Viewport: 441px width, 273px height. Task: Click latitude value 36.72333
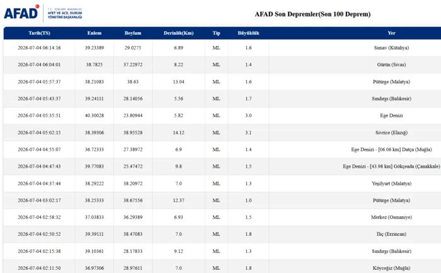click(x=94, y=149)
